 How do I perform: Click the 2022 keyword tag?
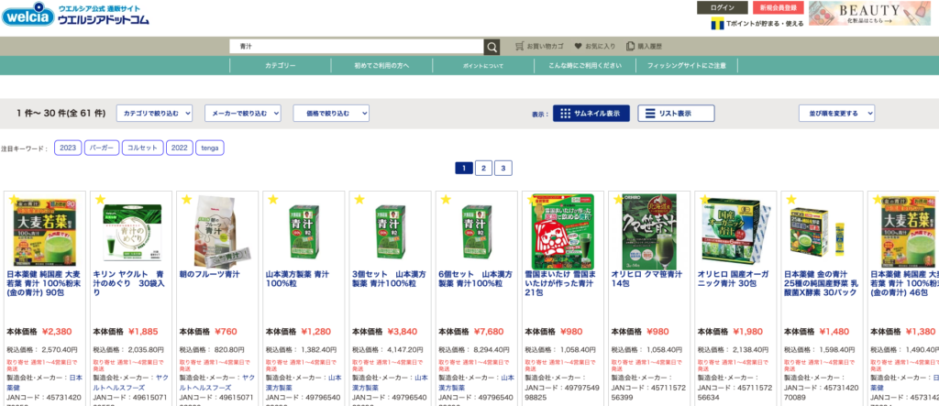[180, 148]
